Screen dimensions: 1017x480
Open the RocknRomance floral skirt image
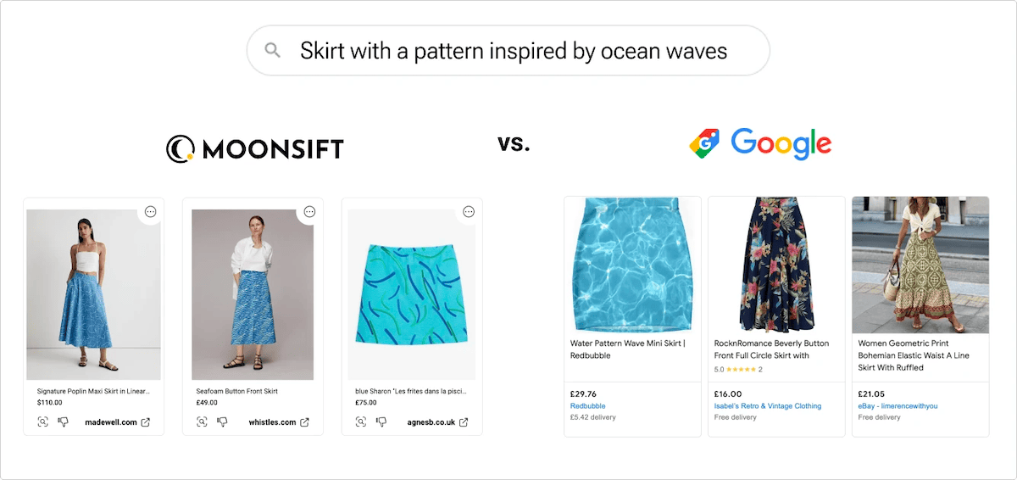[x=776, y=264]
